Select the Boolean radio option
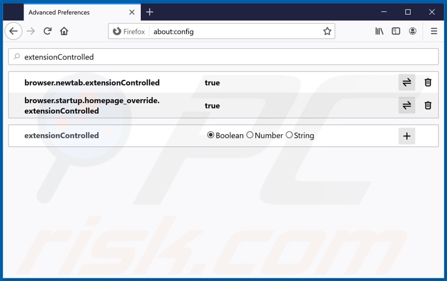Screen dimensions: 447x281 coord(210,135)
